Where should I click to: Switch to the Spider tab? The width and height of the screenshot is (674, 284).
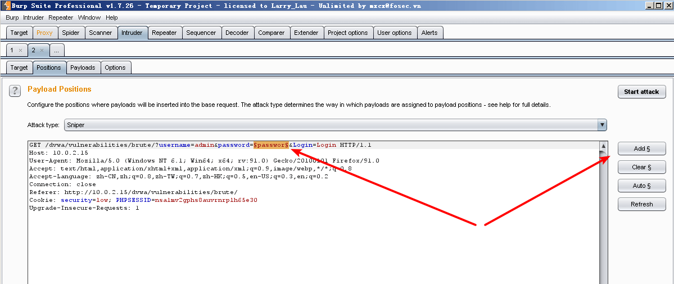click(x=70, y=33)
